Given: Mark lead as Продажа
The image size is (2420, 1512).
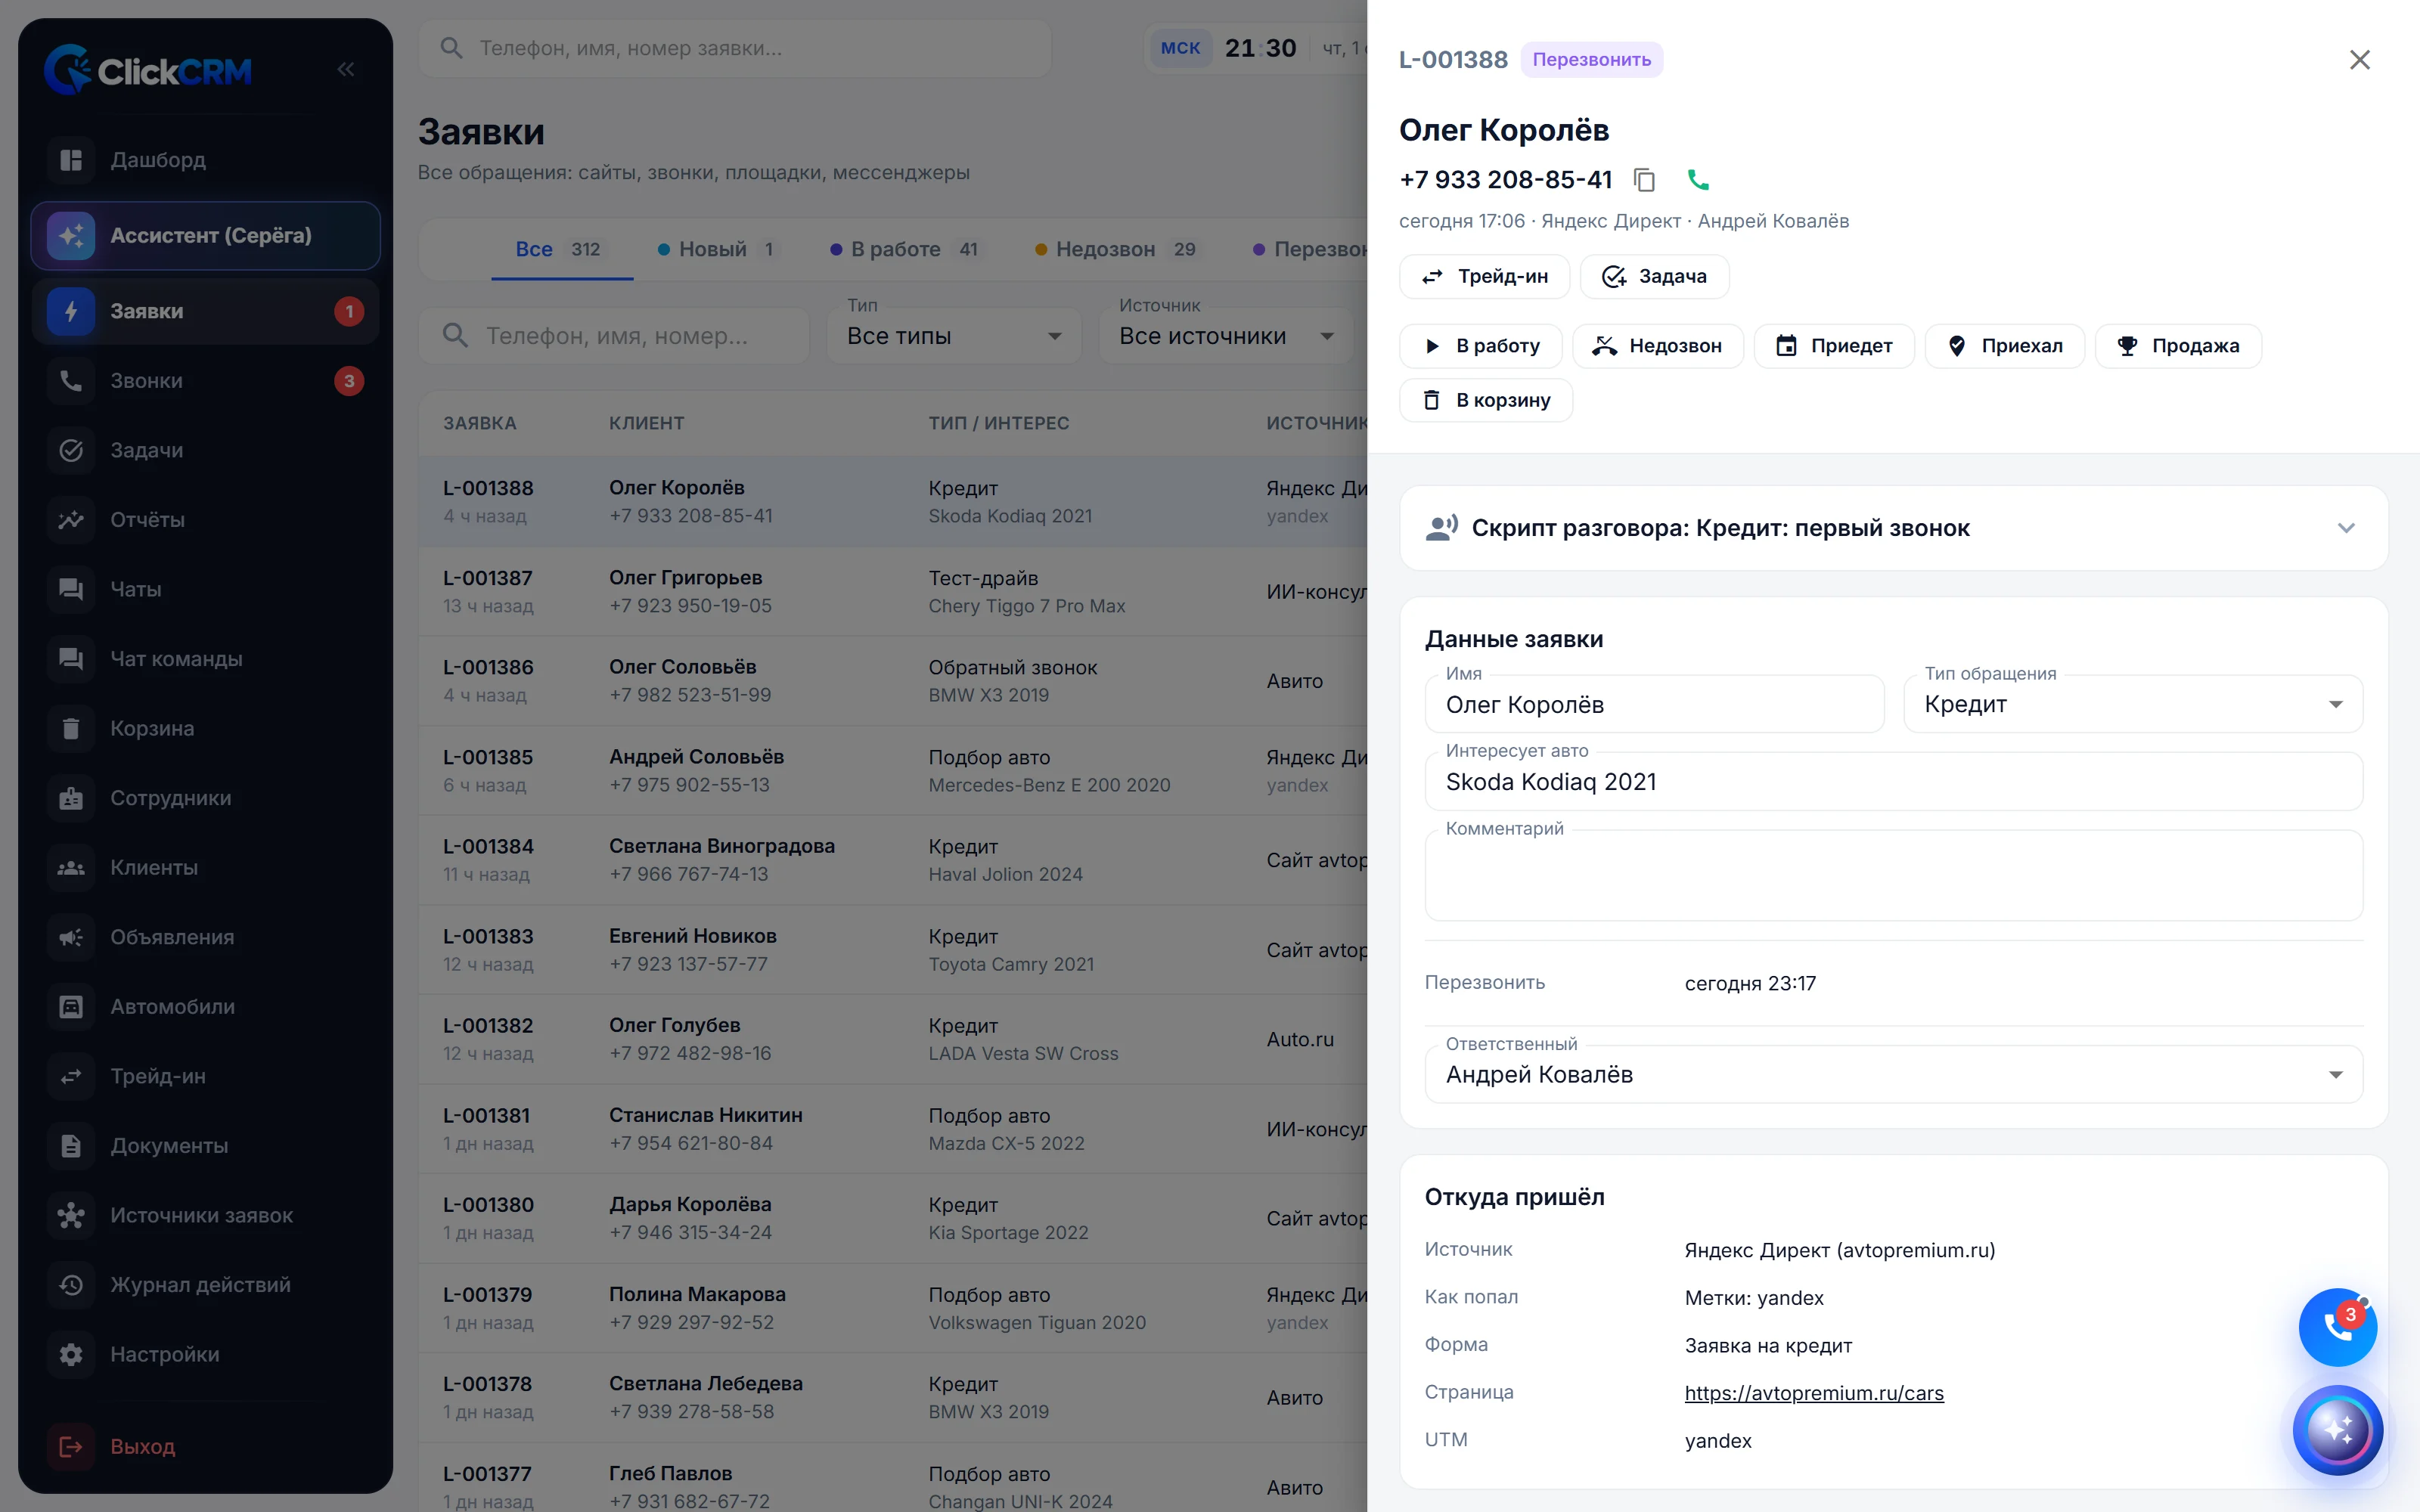Looking at the screenshot, I should pyautogui.click(x=2178, y=346).
